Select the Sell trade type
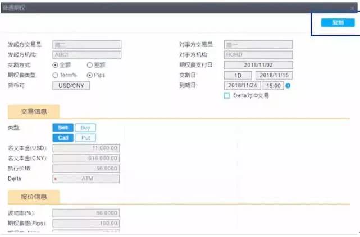The image size is (360, 237). pyautogui.click(x=62, y=128)
